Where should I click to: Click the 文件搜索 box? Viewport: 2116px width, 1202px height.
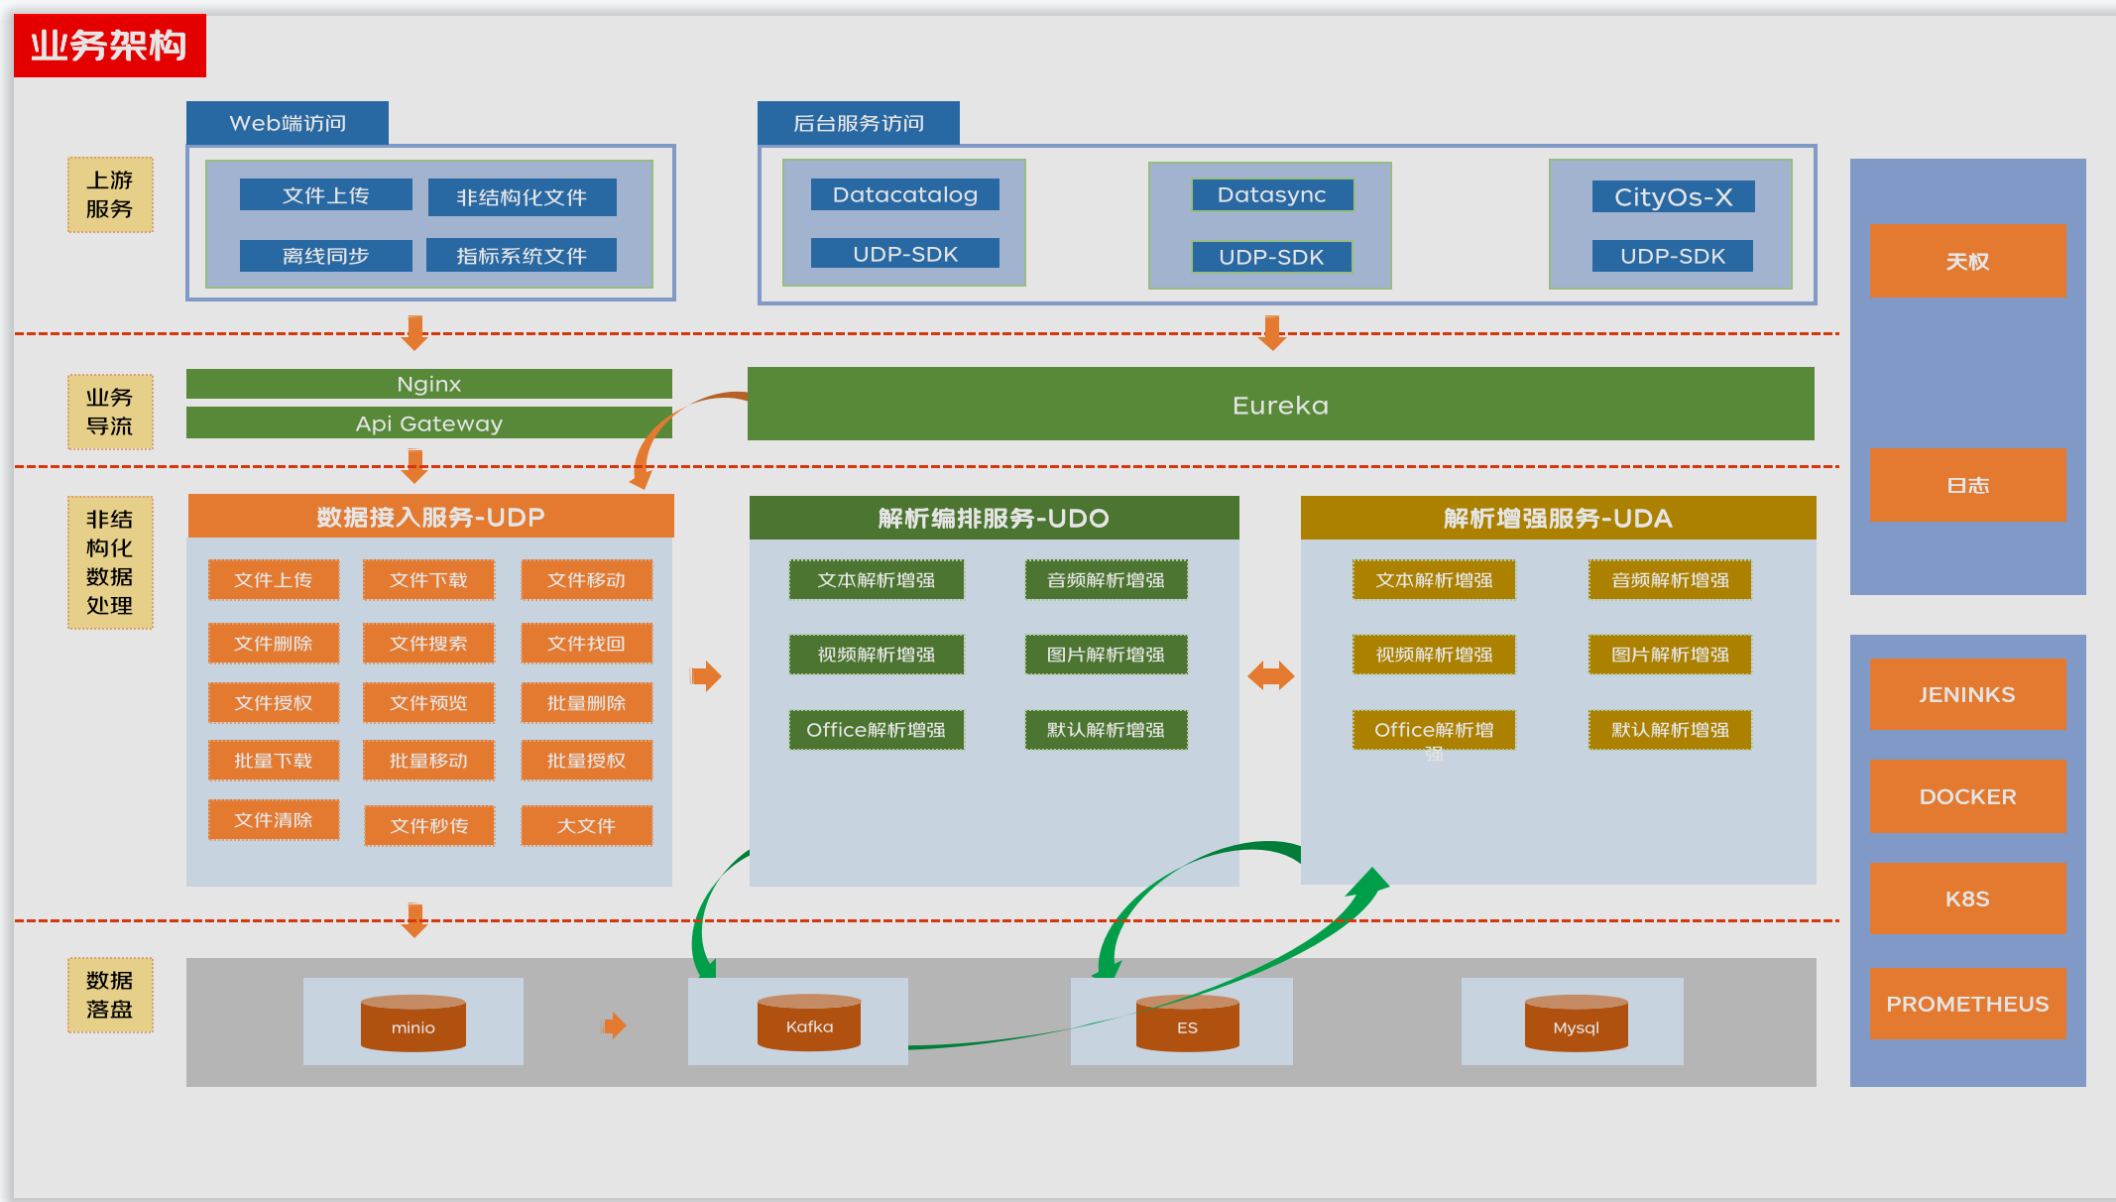click(x=428, y=644)
